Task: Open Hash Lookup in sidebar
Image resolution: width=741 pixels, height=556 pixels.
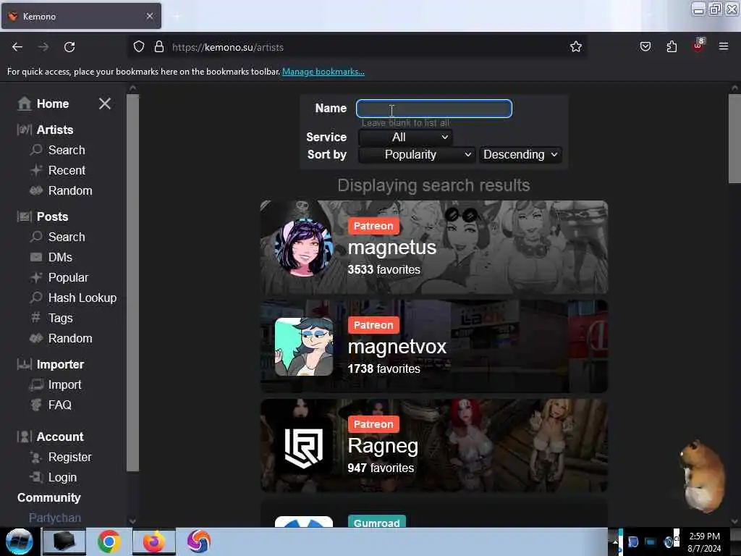Action: [x=82, y=298]
